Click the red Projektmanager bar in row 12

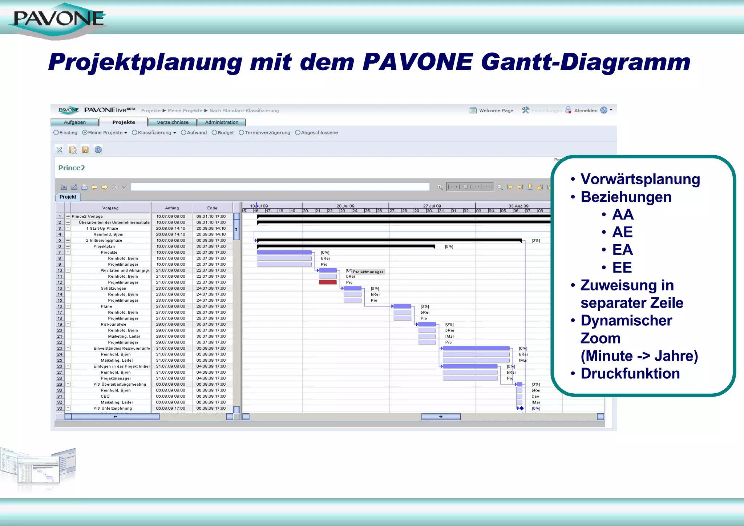point(328,282)
